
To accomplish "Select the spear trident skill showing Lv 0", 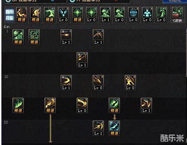I will pos(98,83).
